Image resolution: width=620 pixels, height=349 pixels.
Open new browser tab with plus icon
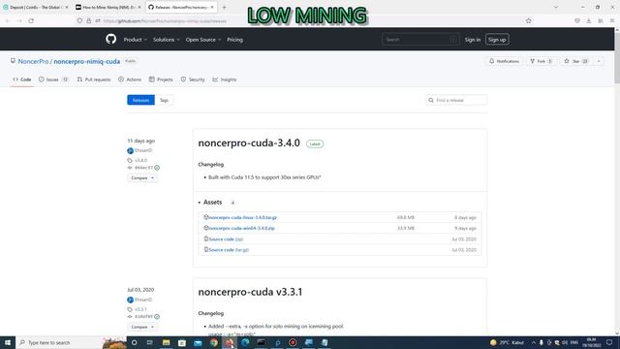point(224,7)
